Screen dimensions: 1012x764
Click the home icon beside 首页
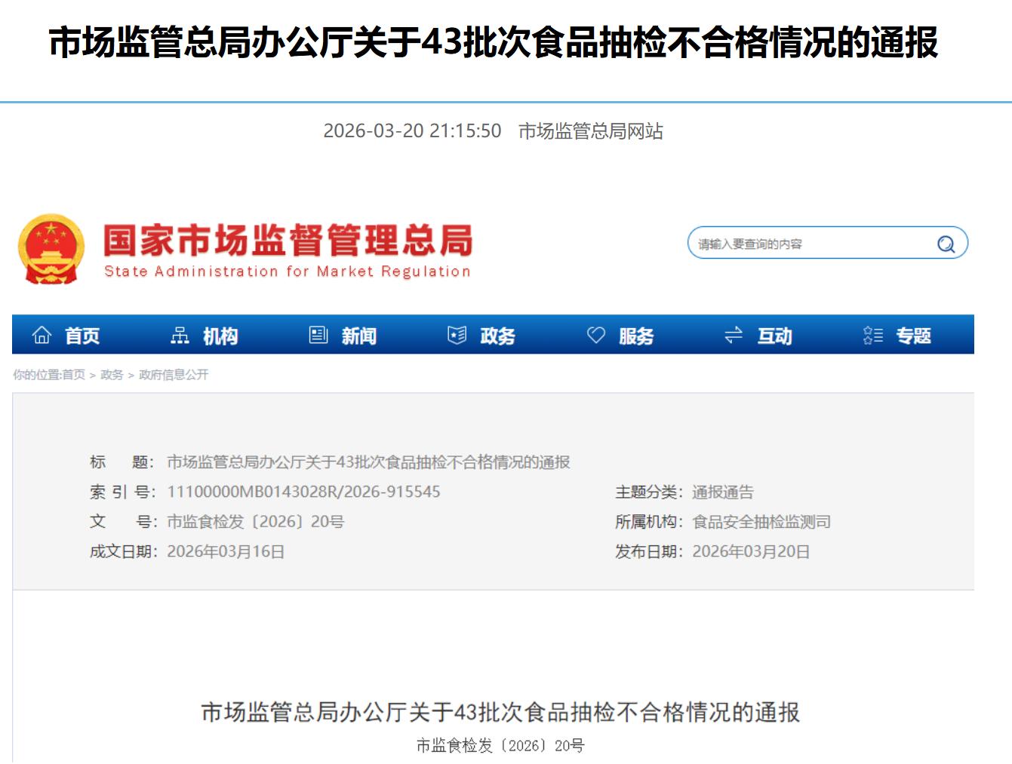[x=42, y=336]
